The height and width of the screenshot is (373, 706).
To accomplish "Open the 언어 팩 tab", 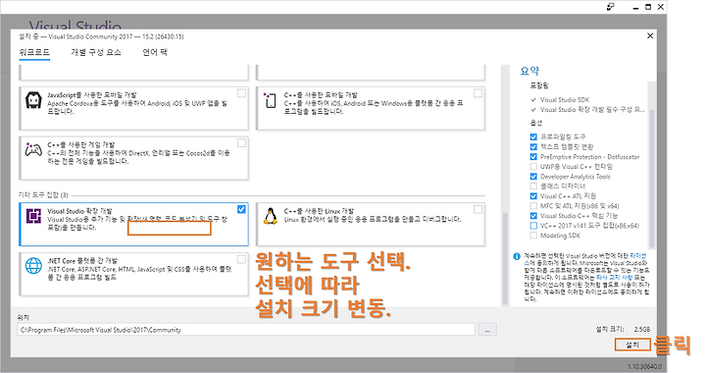I will [155, 52].
